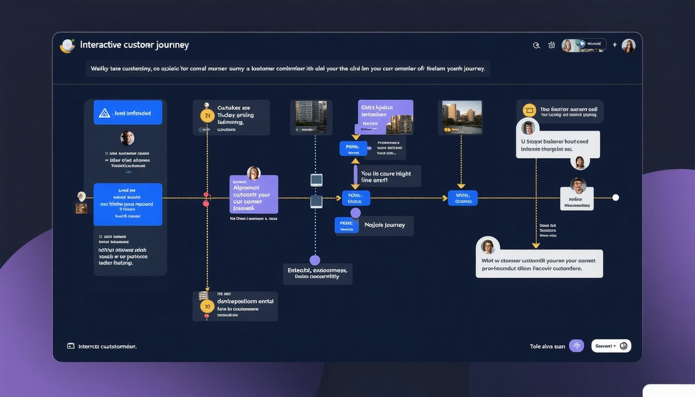Select the phone device icon on the timeline
The image size is (695, 397).
point(316,180)
